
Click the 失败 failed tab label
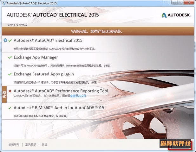click(x=4, y=94)
